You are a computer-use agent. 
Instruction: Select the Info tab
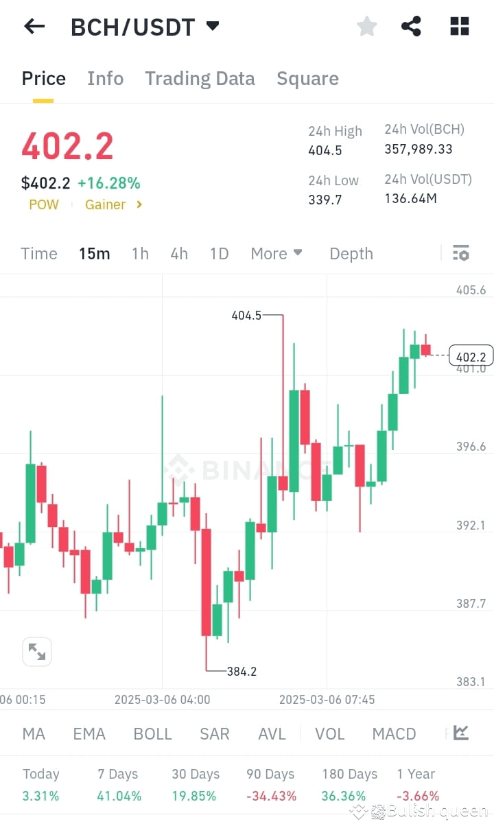(x=105, y=78)
